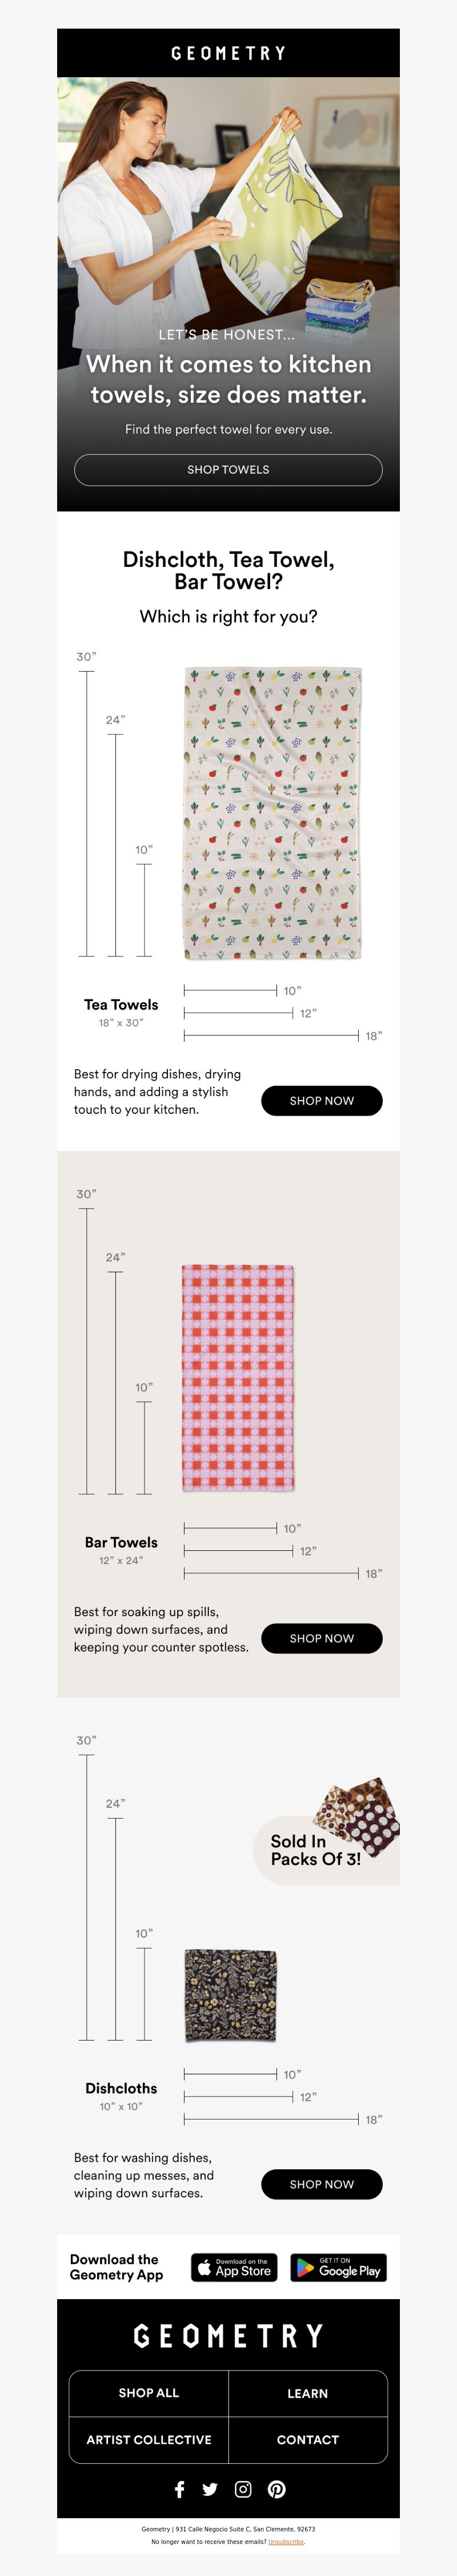The width and height of the screenshot is (457, 2576).
Task: Click the red gingham bar towel image
Action: (x=238, y=1378)
